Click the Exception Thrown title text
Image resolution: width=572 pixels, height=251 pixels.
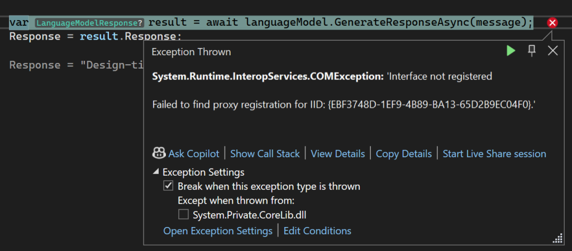click(x=191, y=52)
